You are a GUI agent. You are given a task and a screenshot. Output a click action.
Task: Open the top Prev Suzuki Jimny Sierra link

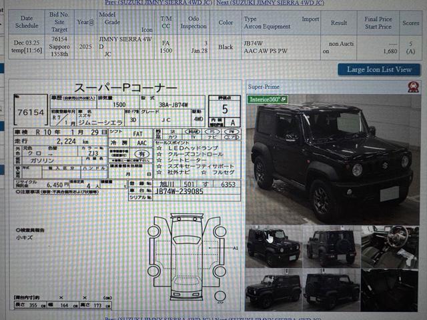(x=158, y=3)
